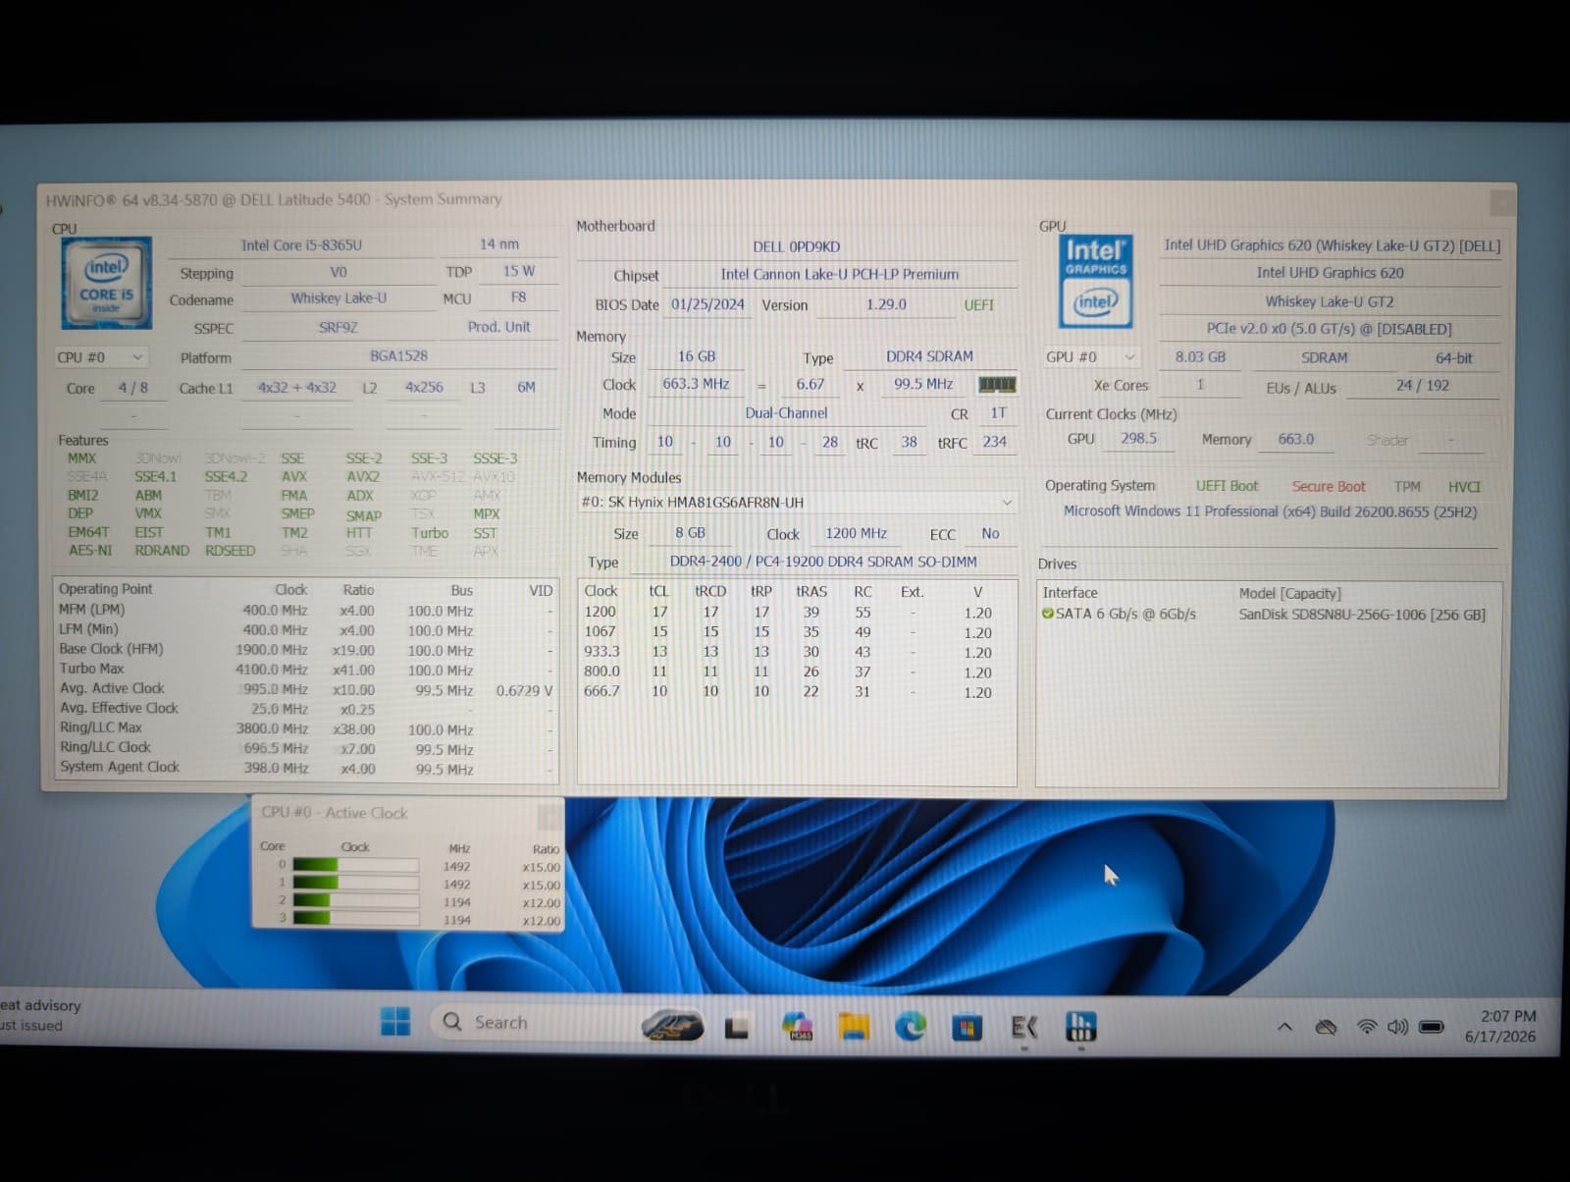The image size is (1570, 1182).
Task: Click the Intel Graphics logo badge
Action: [x=1095, y=282]
